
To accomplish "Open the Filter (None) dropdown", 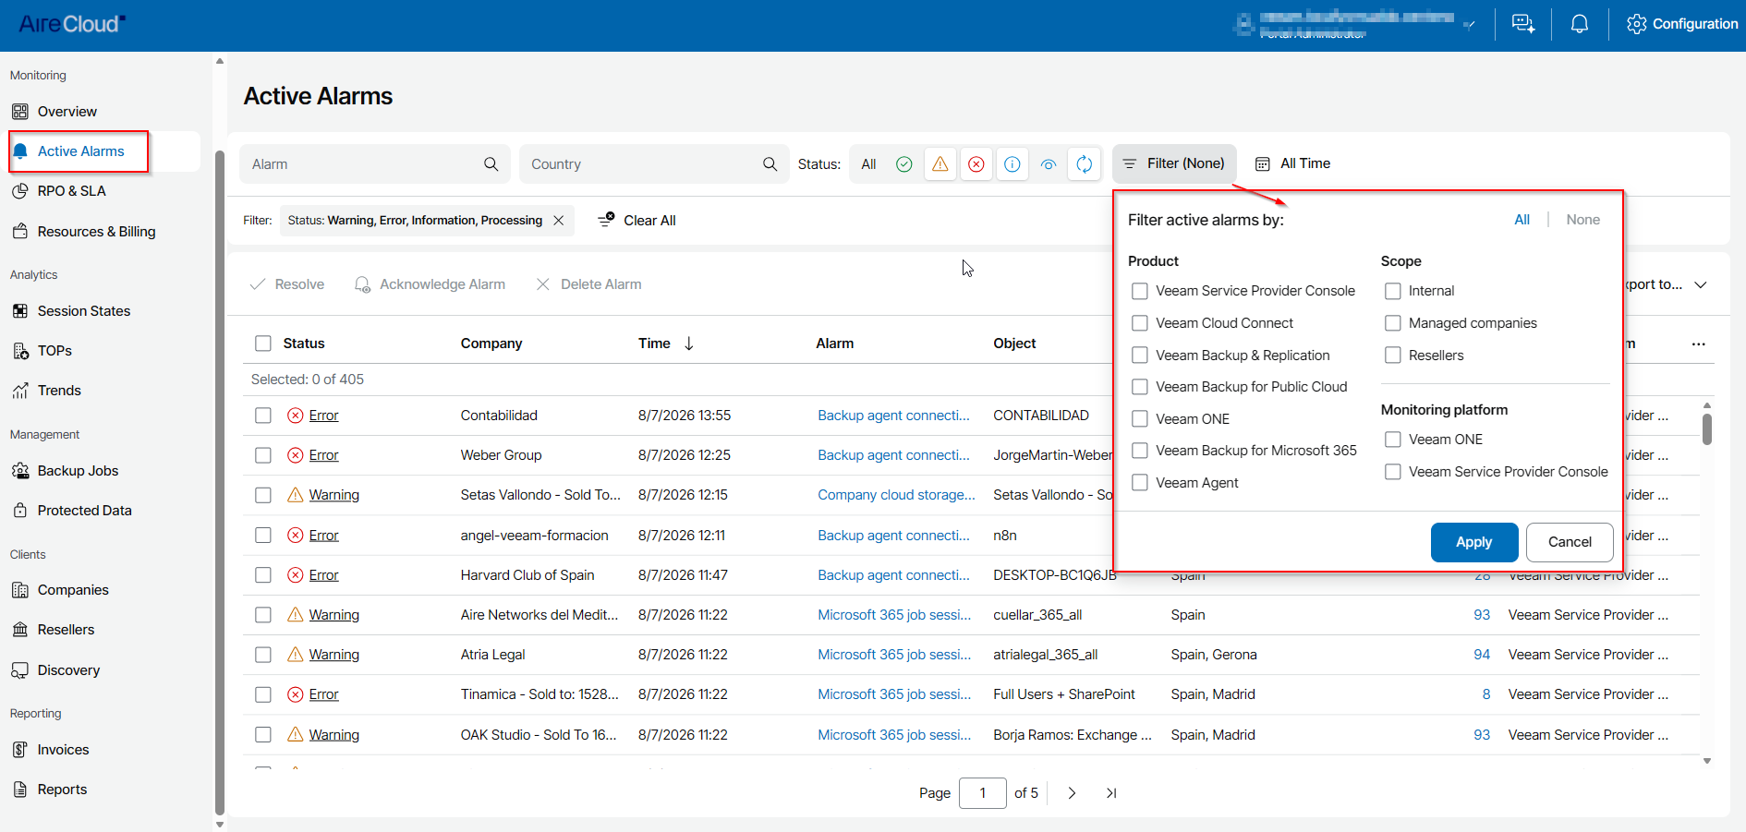I will (x=1174, y=163).
